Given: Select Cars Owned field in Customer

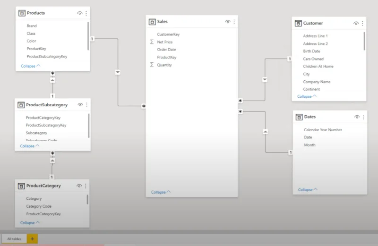Looking at the screenshot, I should 313,59.
